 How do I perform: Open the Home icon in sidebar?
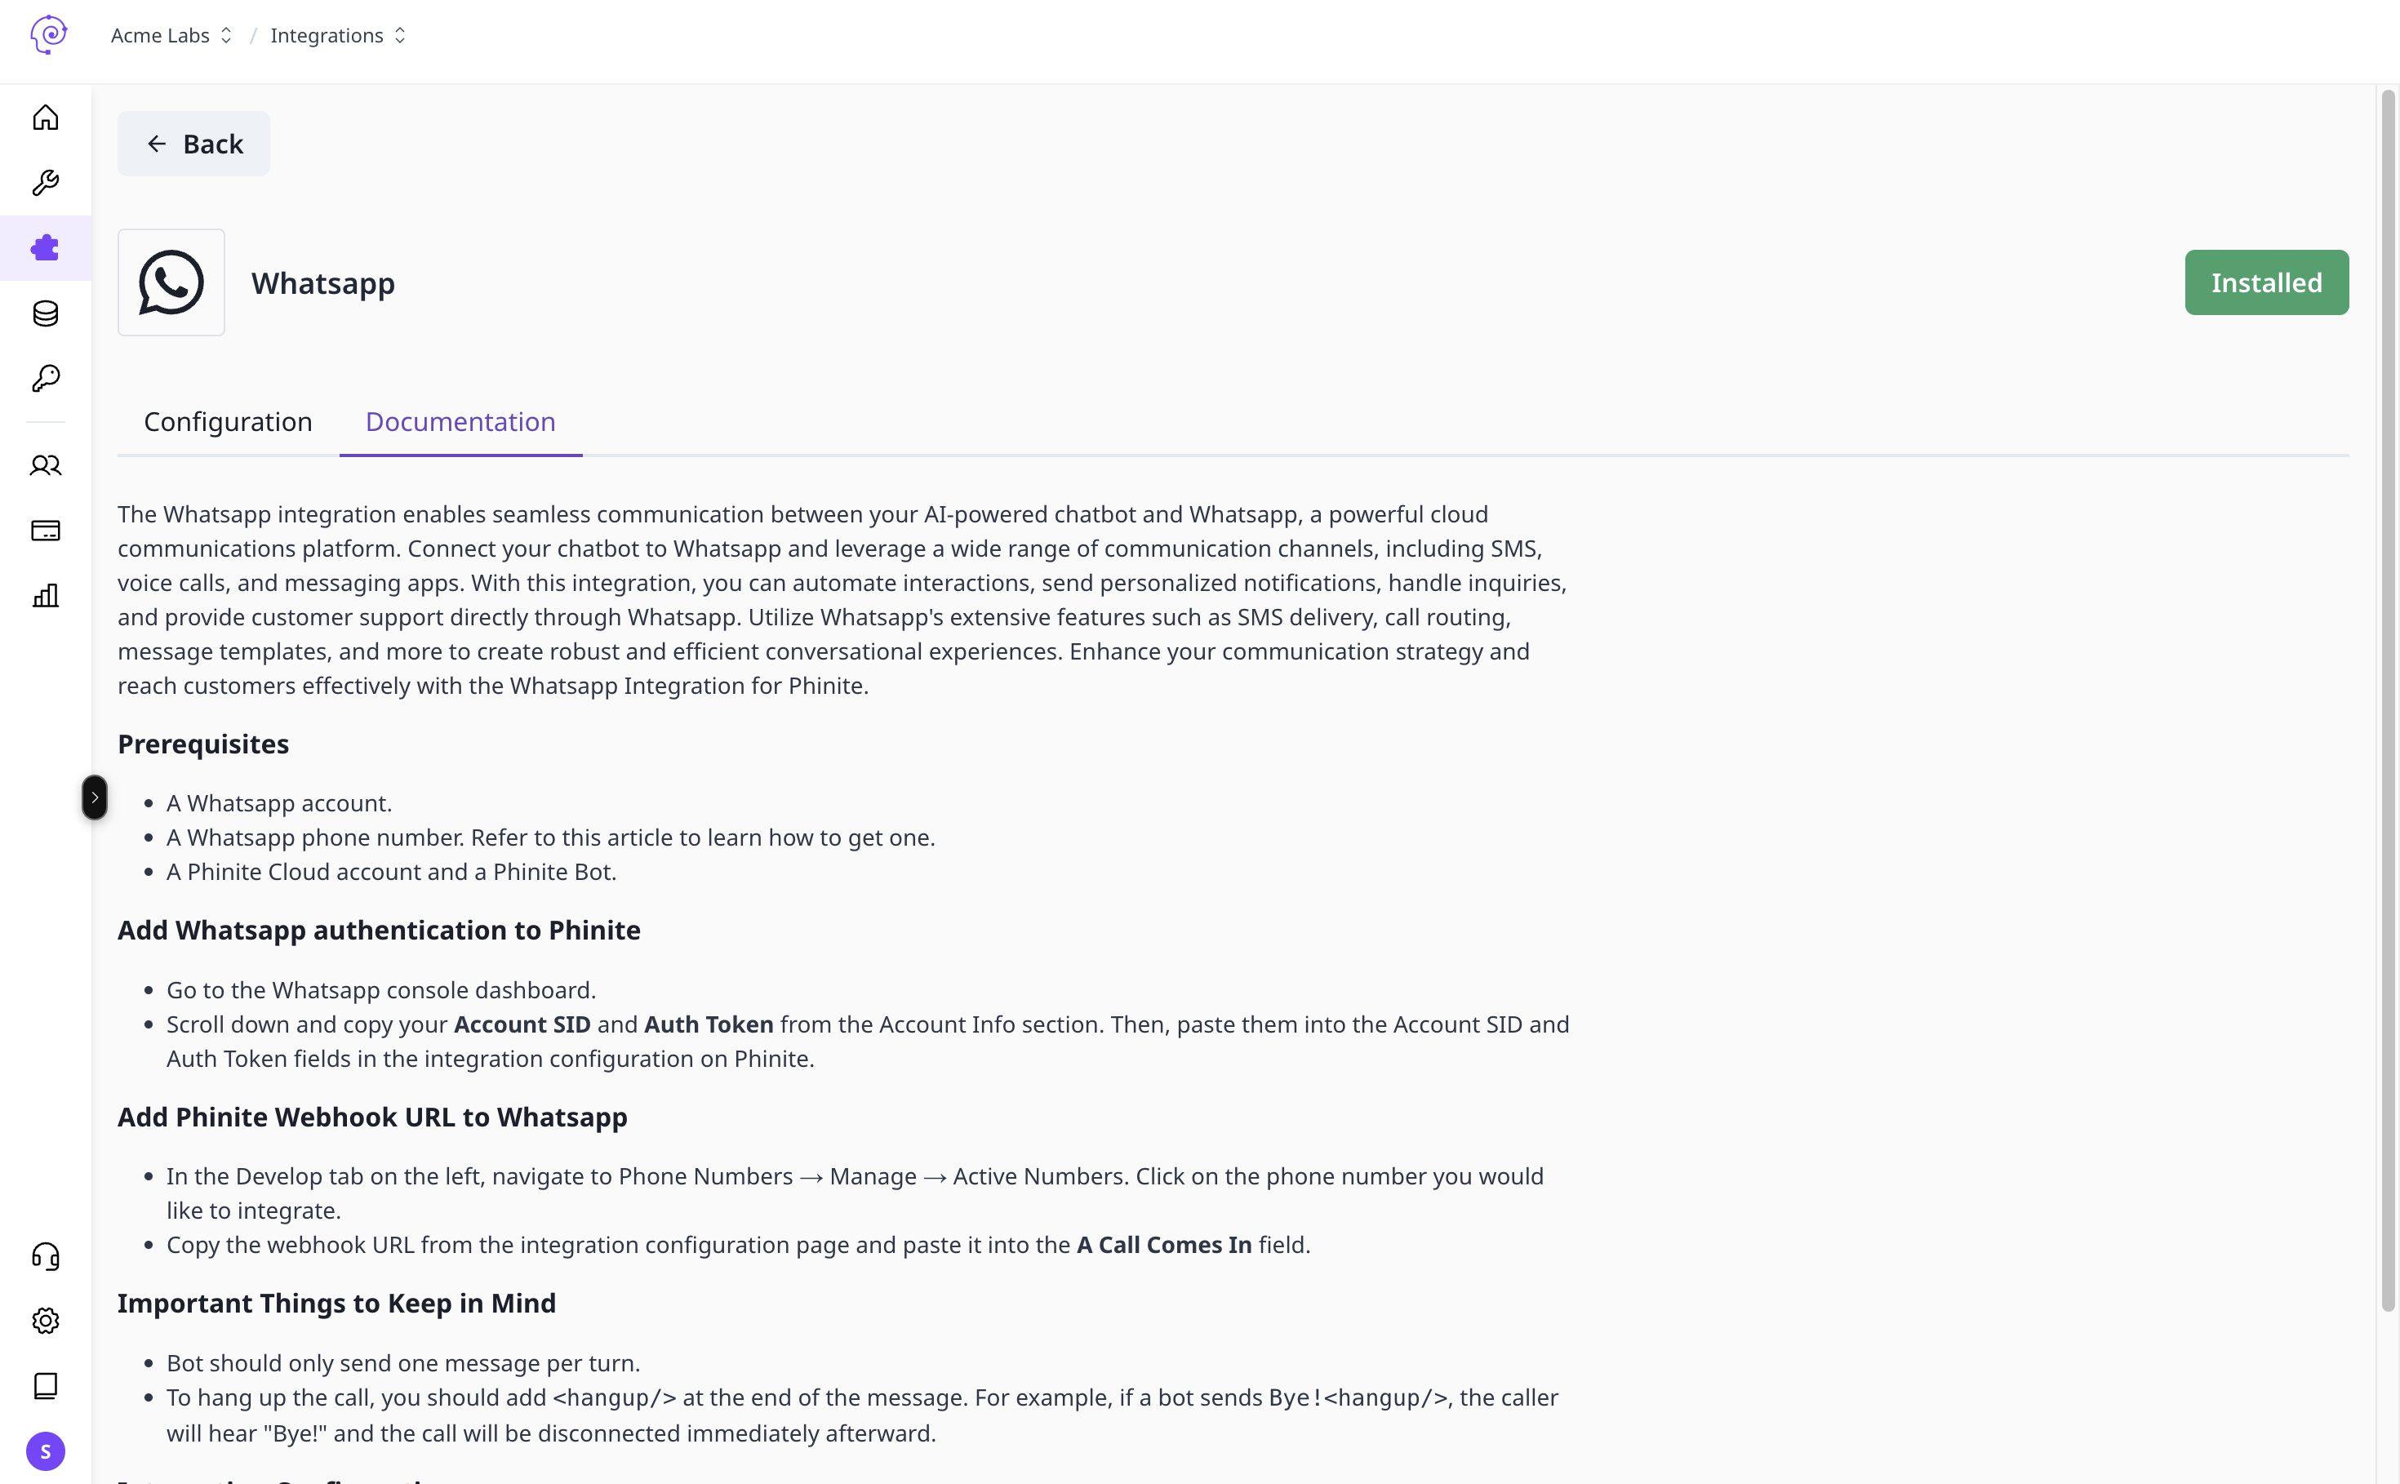45,117
